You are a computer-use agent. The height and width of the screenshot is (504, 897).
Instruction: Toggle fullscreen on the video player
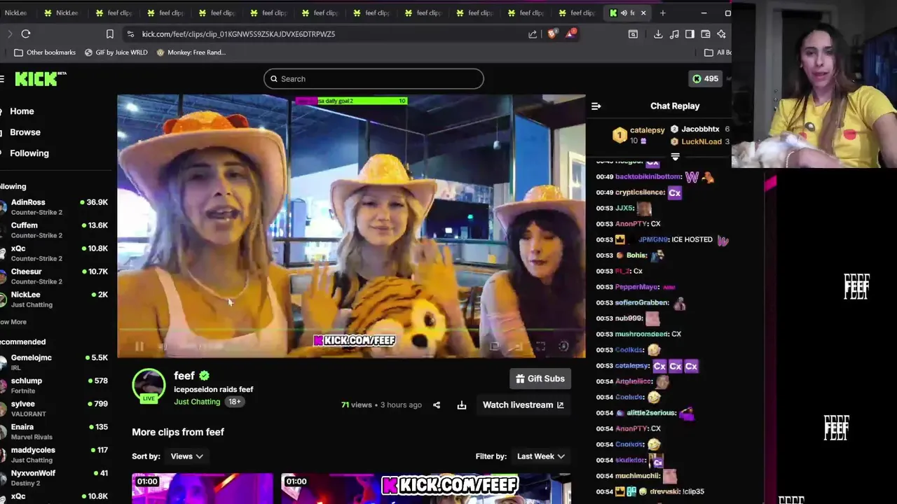[540, 346]
